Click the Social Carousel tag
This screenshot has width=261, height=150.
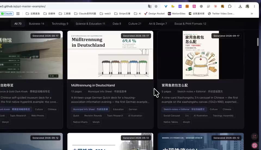(172, 116)
